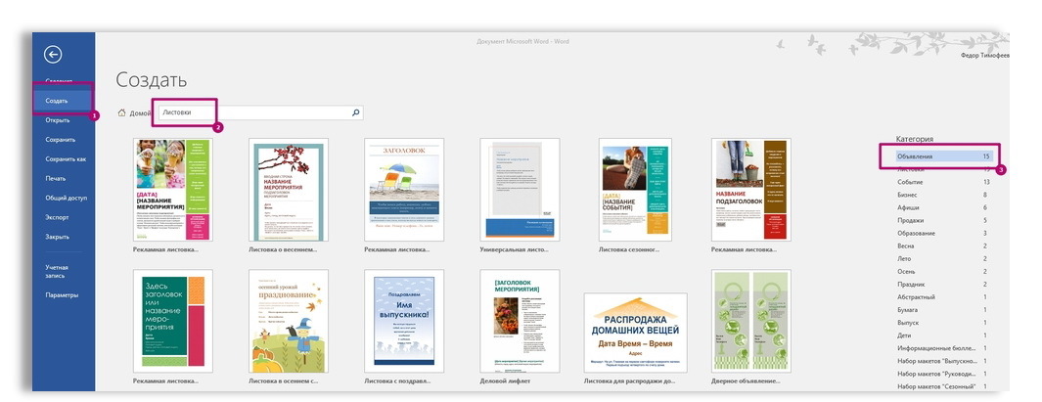The image size is (1042, 402).
Task: Click the back arrow icon
Action: [x=53, y=56]
